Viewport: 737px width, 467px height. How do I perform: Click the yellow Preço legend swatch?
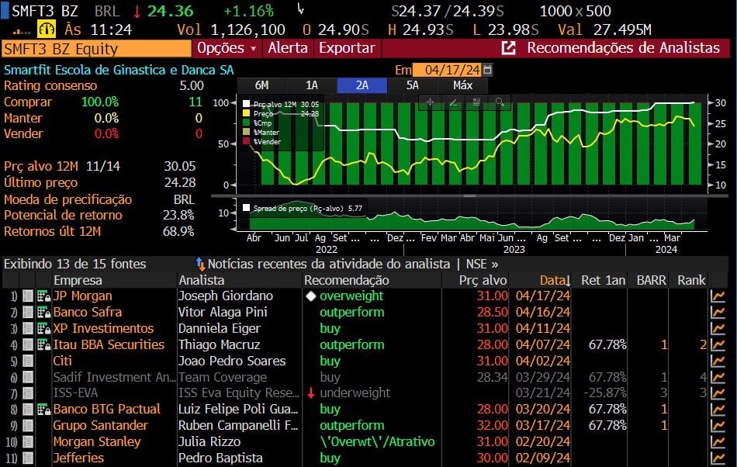(x=246, y=113)
